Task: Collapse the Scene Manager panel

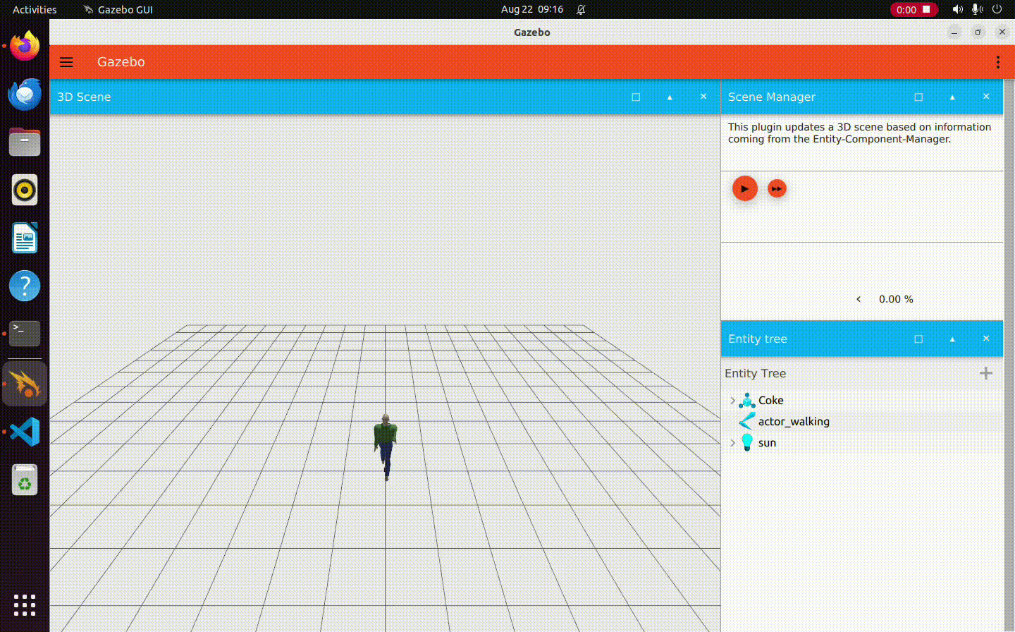Action: click(x=952, y=97)
